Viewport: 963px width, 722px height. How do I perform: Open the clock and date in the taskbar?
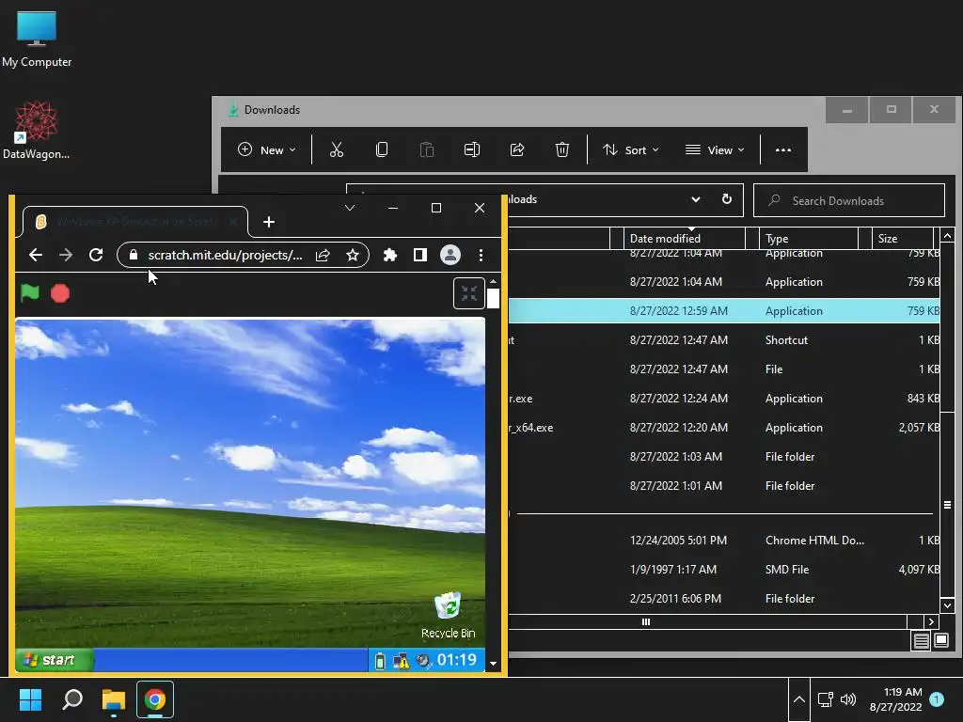coord(895,699)
